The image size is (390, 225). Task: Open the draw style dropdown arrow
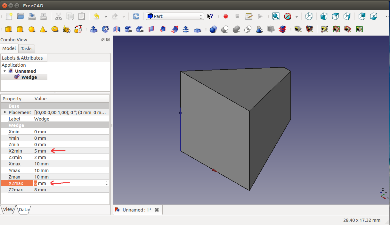click(x=297, y=16)
